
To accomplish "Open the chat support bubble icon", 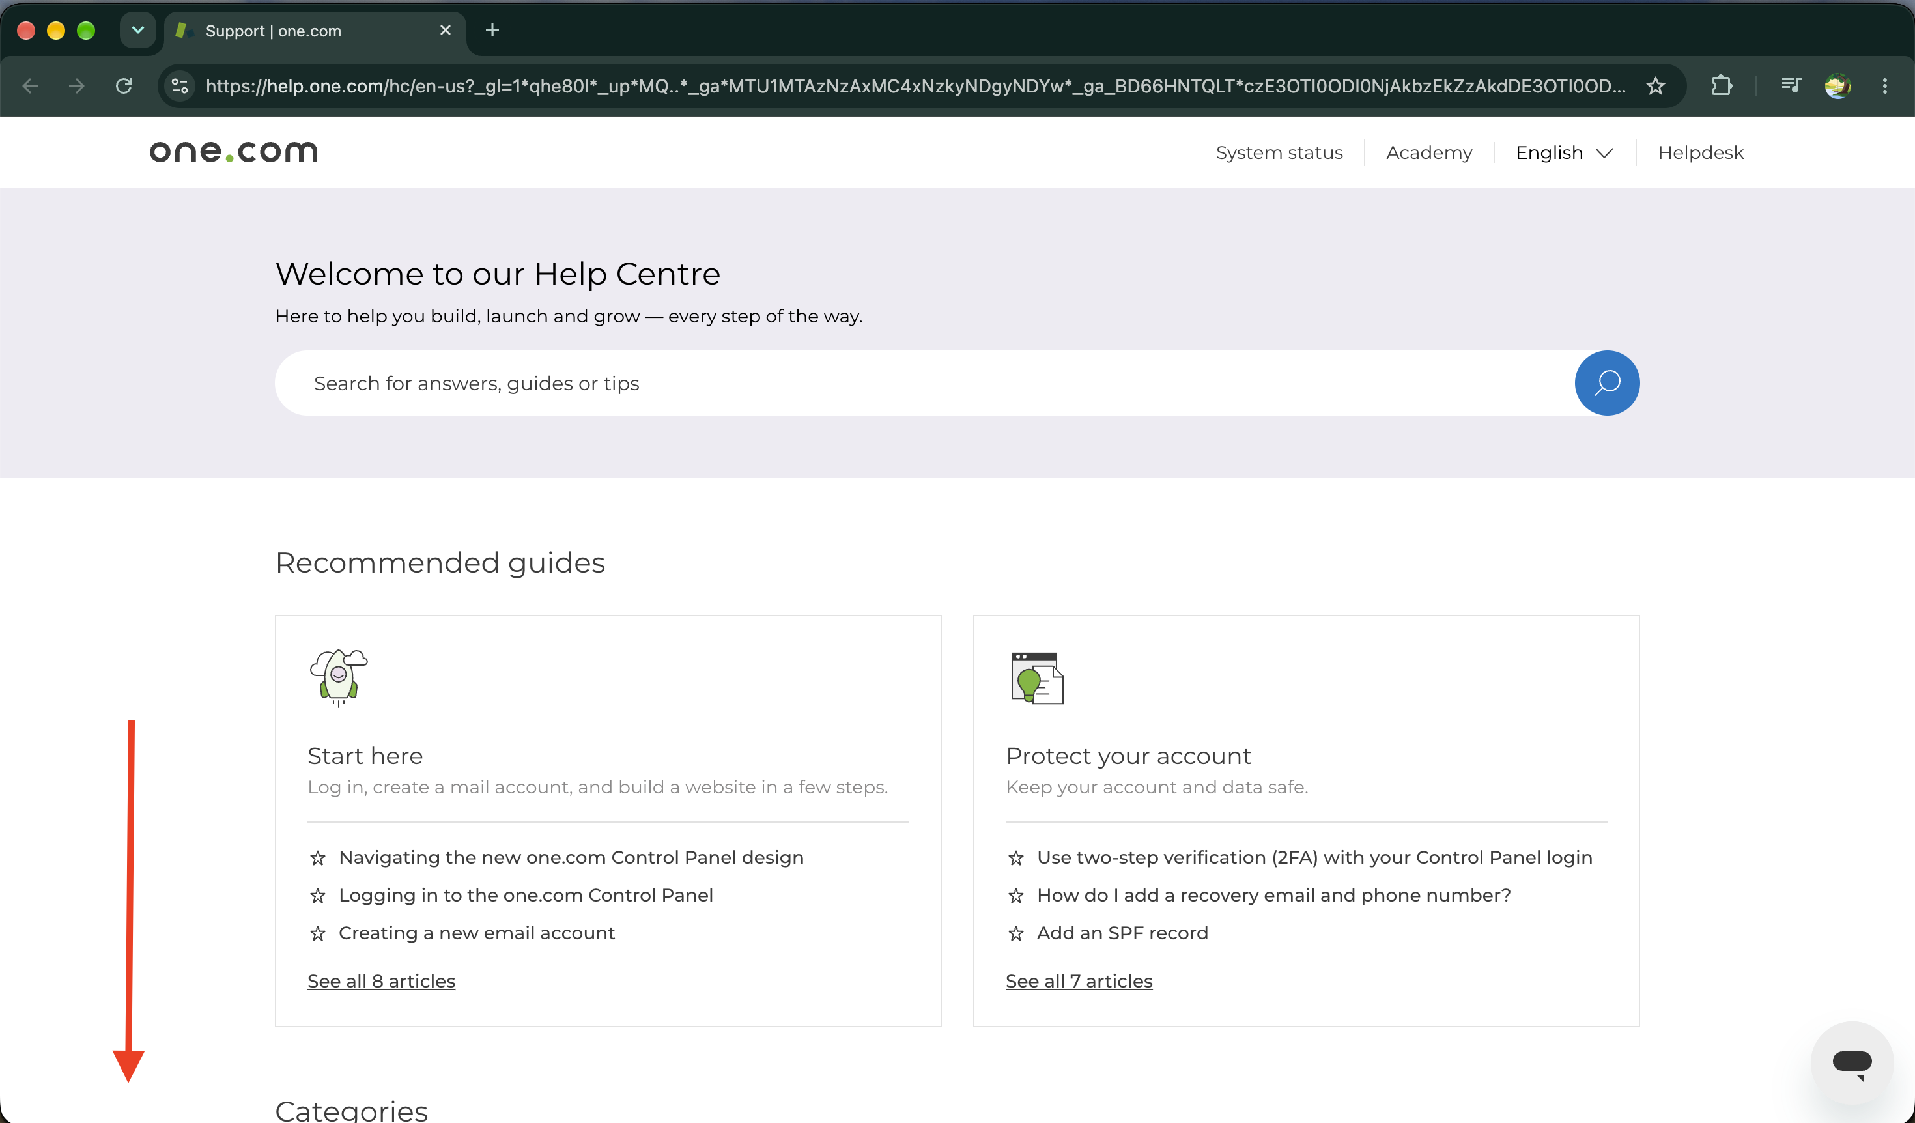I will click(1852, 1062).
